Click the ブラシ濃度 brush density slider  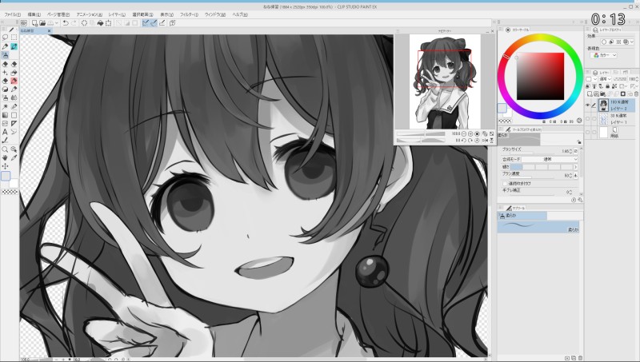(532, 177)
